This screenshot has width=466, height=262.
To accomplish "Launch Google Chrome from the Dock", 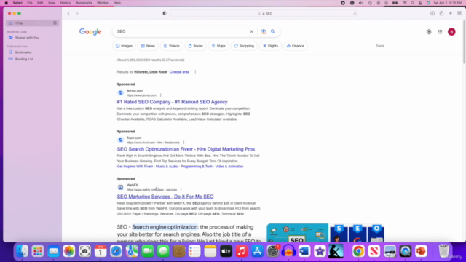I will (x=358, y=251).
